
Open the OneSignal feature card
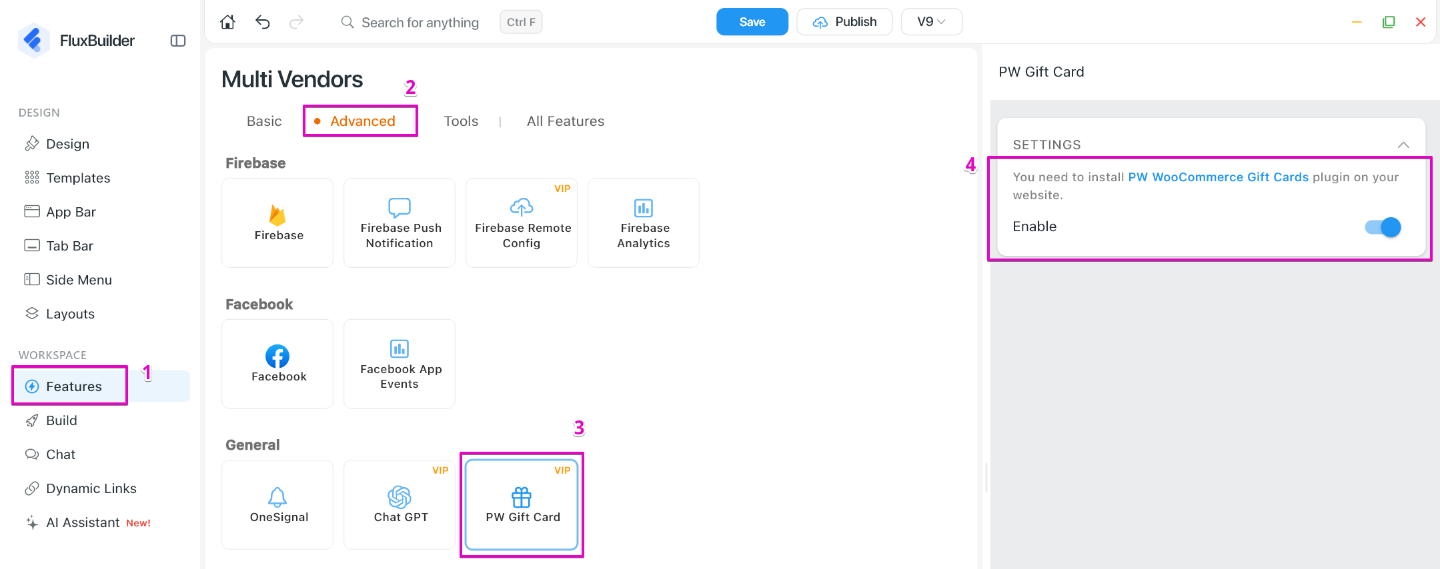coord(277,504)
